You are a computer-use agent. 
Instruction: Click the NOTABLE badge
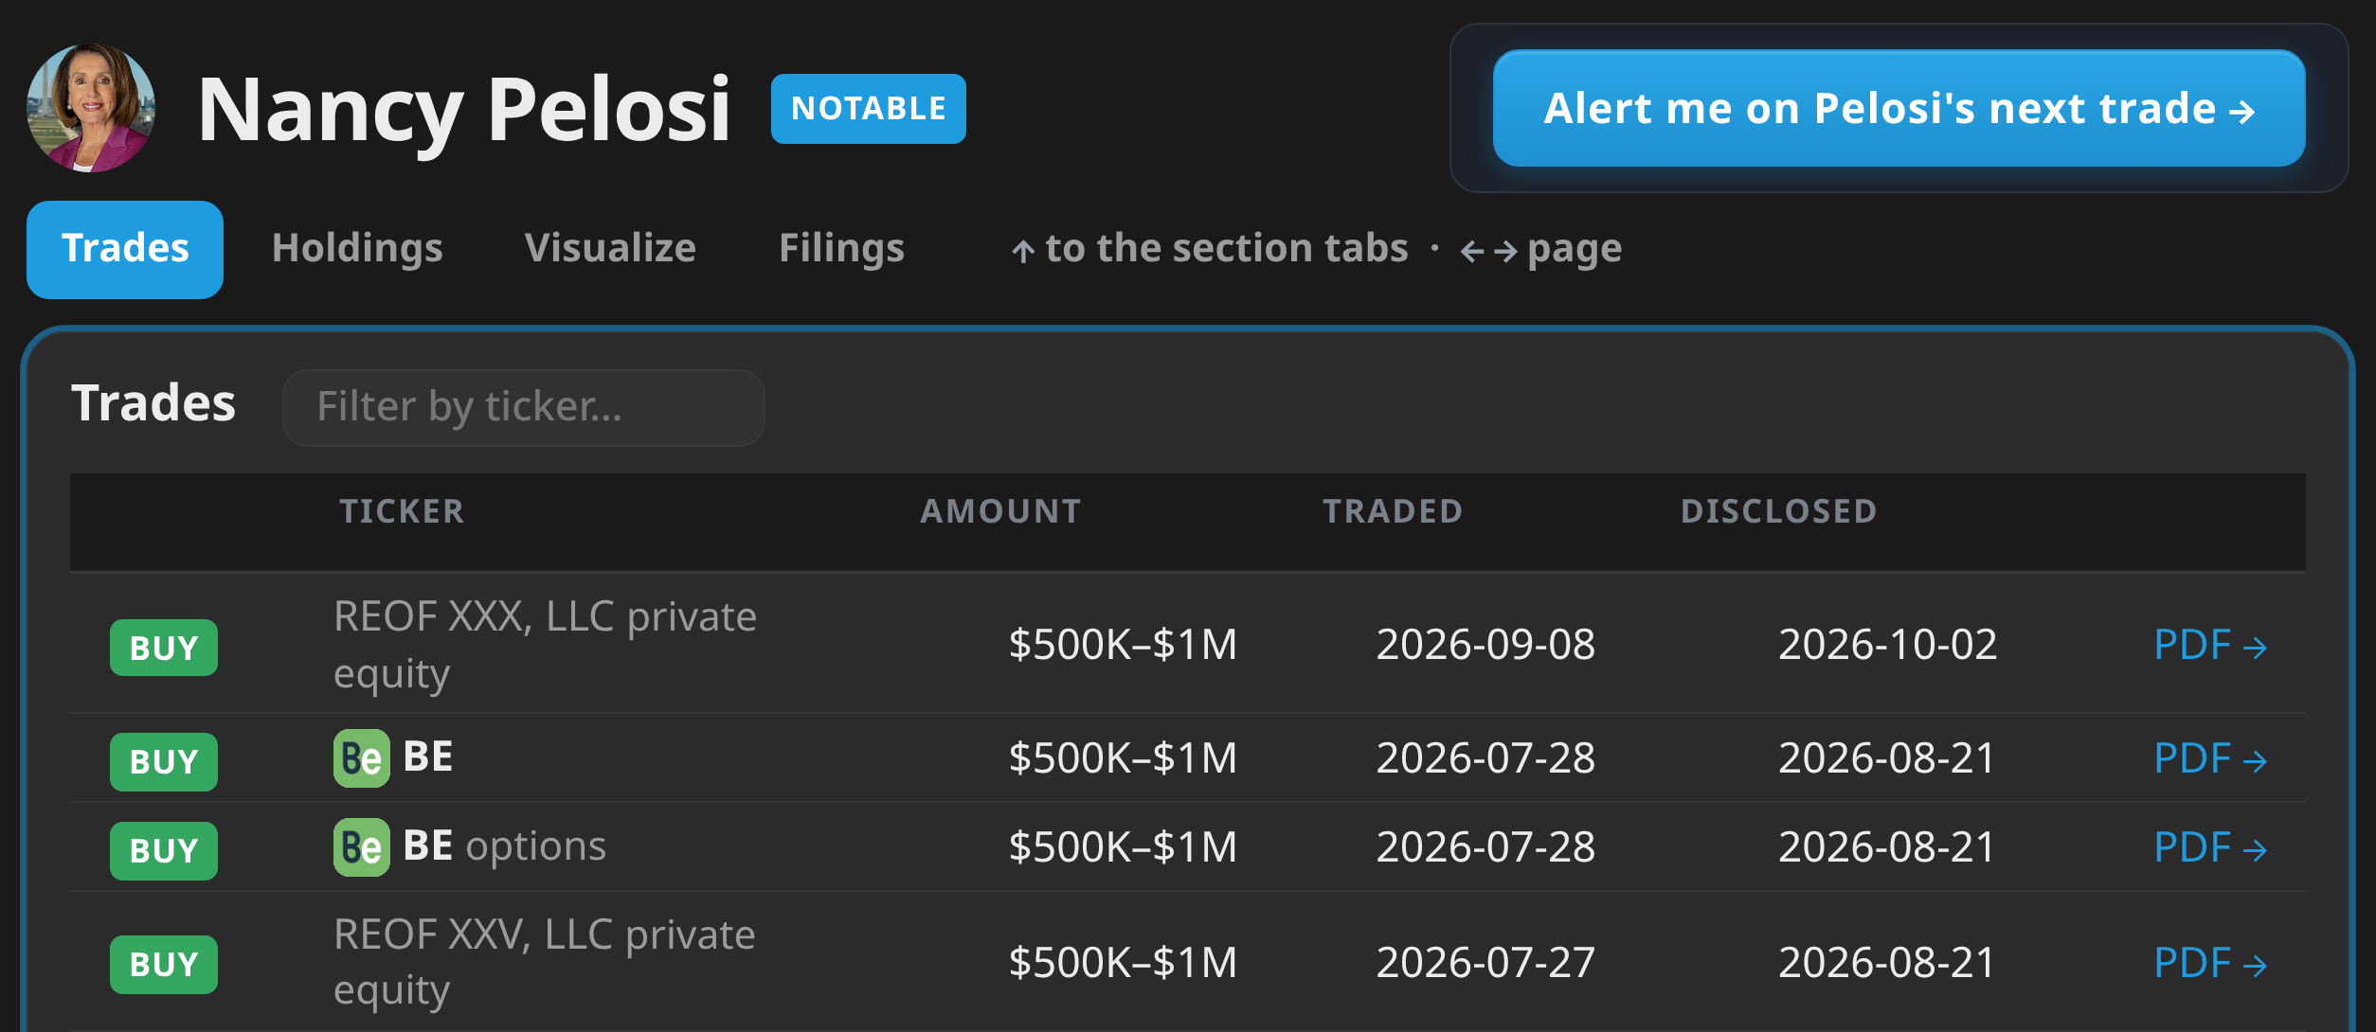[868, 109]
